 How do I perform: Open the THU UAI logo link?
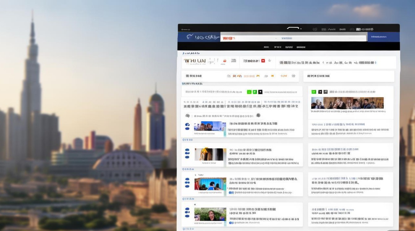click(x=195, y=61)
